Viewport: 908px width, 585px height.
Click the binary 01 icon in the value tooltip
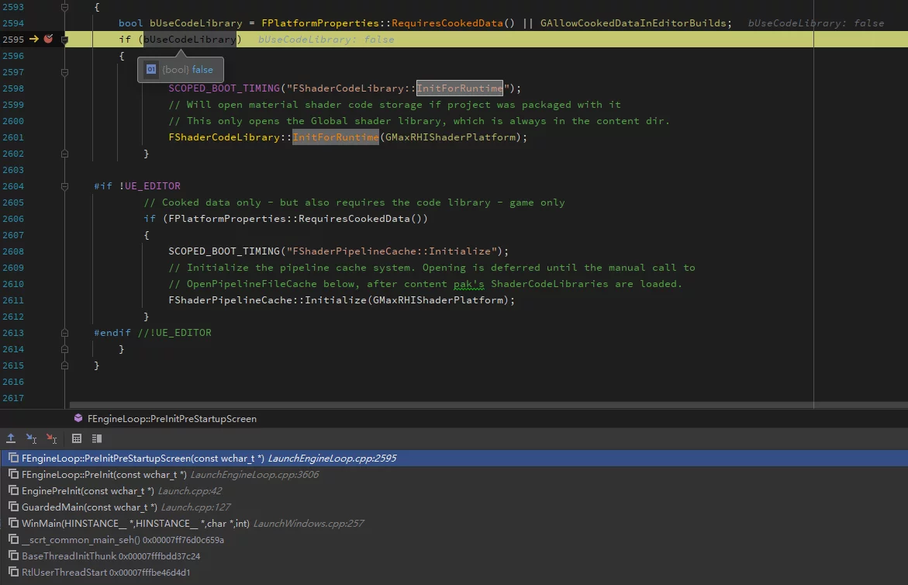tap(150, 69)
